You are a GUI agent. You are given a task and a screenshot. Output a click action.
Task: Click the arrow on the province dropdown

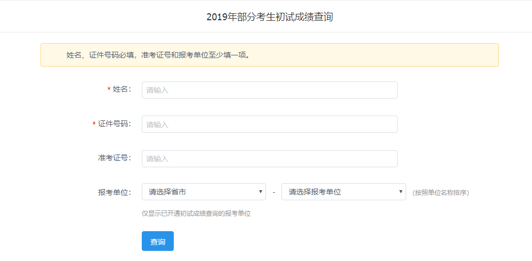click(x=261, y=192)
